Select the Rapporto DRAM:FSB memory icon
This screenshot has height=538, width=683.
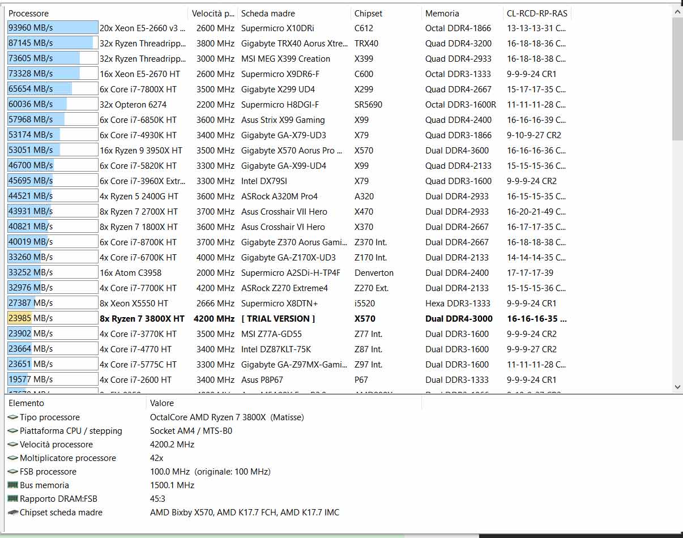[x=12, y=499]
